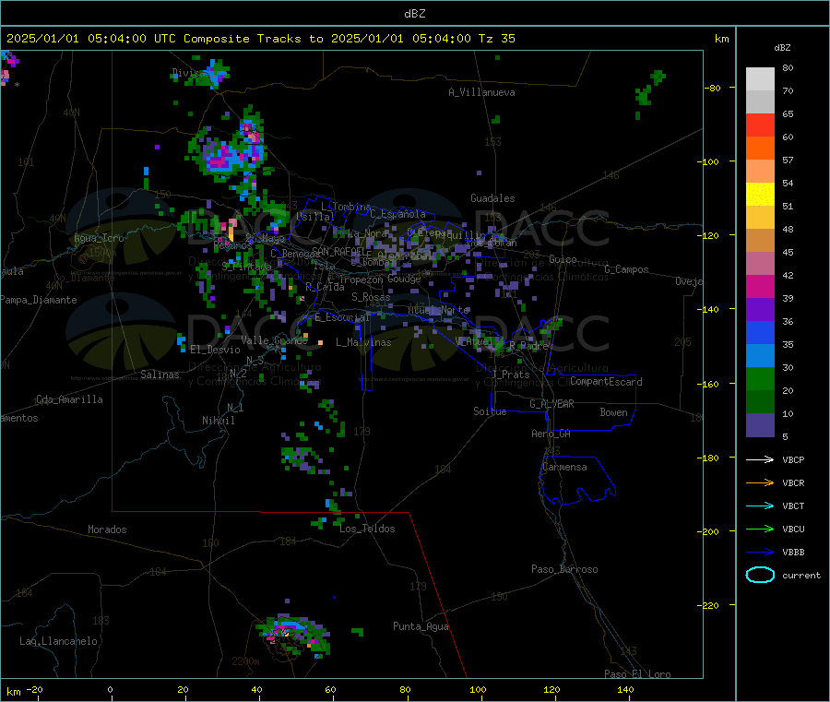This screenshot has height=702, width=830.
Task: Click the 5 dBZ purple color swatch
Action: (760, 425)
